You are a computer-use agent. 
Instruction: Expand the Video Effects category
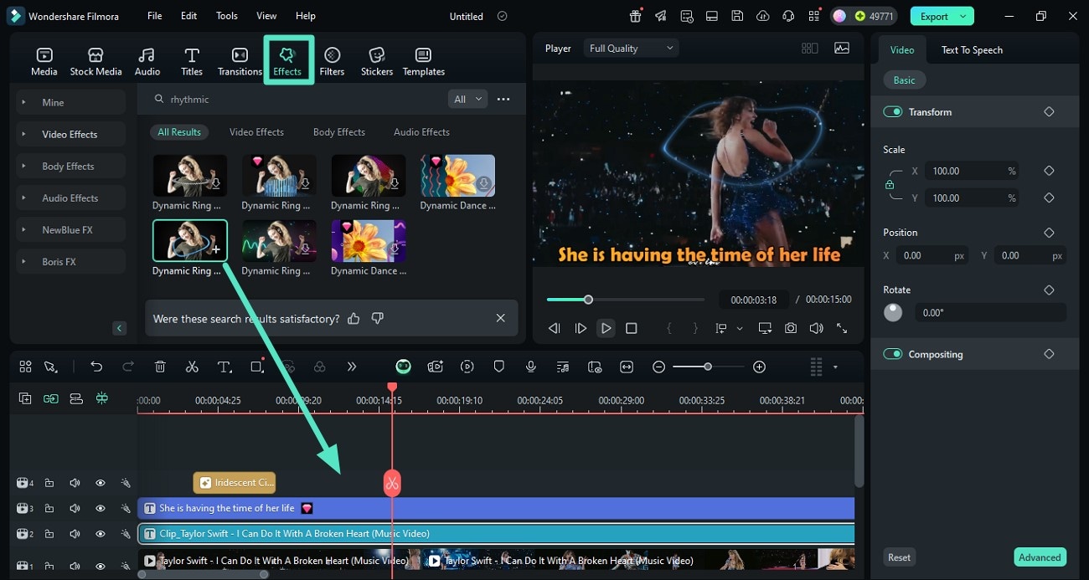71,134
